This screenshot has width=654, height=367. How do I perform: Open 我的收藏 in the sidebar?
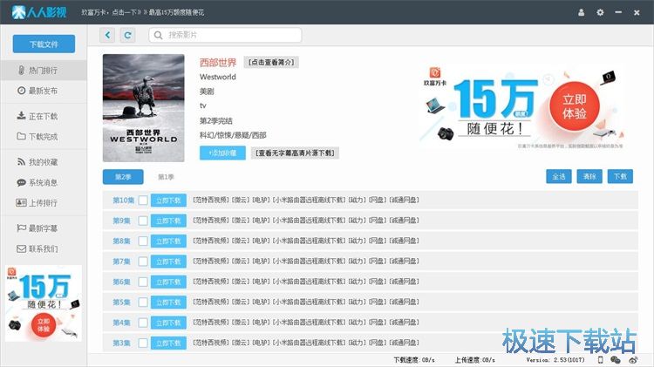43,162
